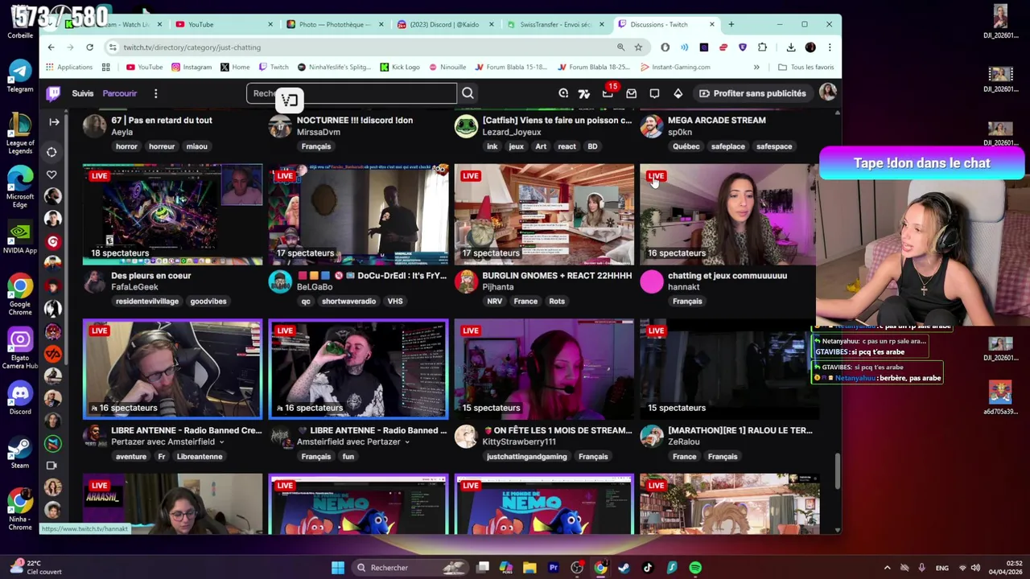Open Chrome downloads icon
The height and width of the screenshot is (579, 1030).
[791, 47]
